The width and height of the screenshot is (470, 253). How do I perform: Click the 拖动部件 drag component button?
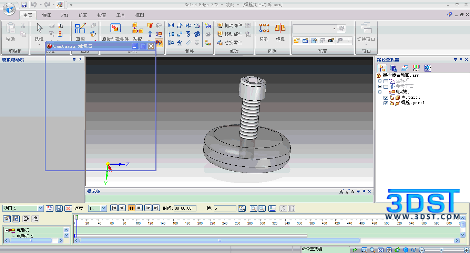pyautogui.click(x=229, y=25)
